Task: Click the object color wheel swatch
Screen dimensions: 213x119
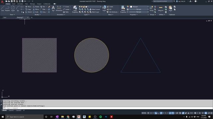Action: pos(127,7)
